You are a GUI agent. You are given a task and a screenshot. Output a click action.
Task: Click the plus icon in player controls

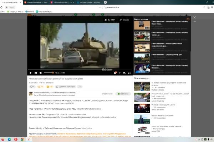(x=120, y=73)
